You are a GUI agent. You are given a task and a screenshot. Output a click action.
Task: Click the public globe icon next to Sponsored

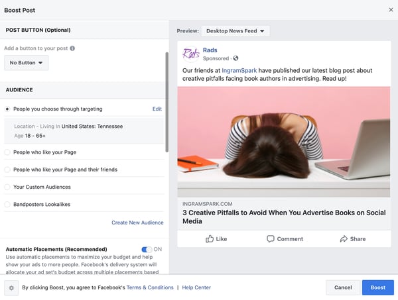(x=235, y=58)
